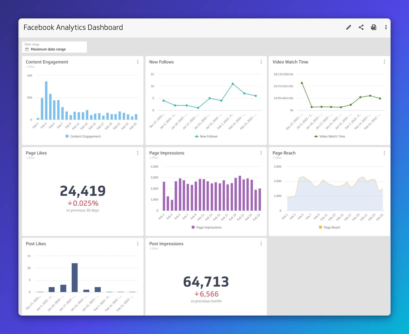This screenshot has height=334, width=409.
Task: Open the 1 filter link under Page Impressions
Action: 154,158
